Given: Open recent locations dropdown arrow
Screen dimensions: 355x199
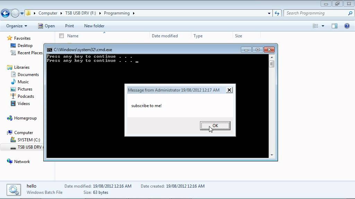Looking at the screenshot, I should click(x=22, y=13).
